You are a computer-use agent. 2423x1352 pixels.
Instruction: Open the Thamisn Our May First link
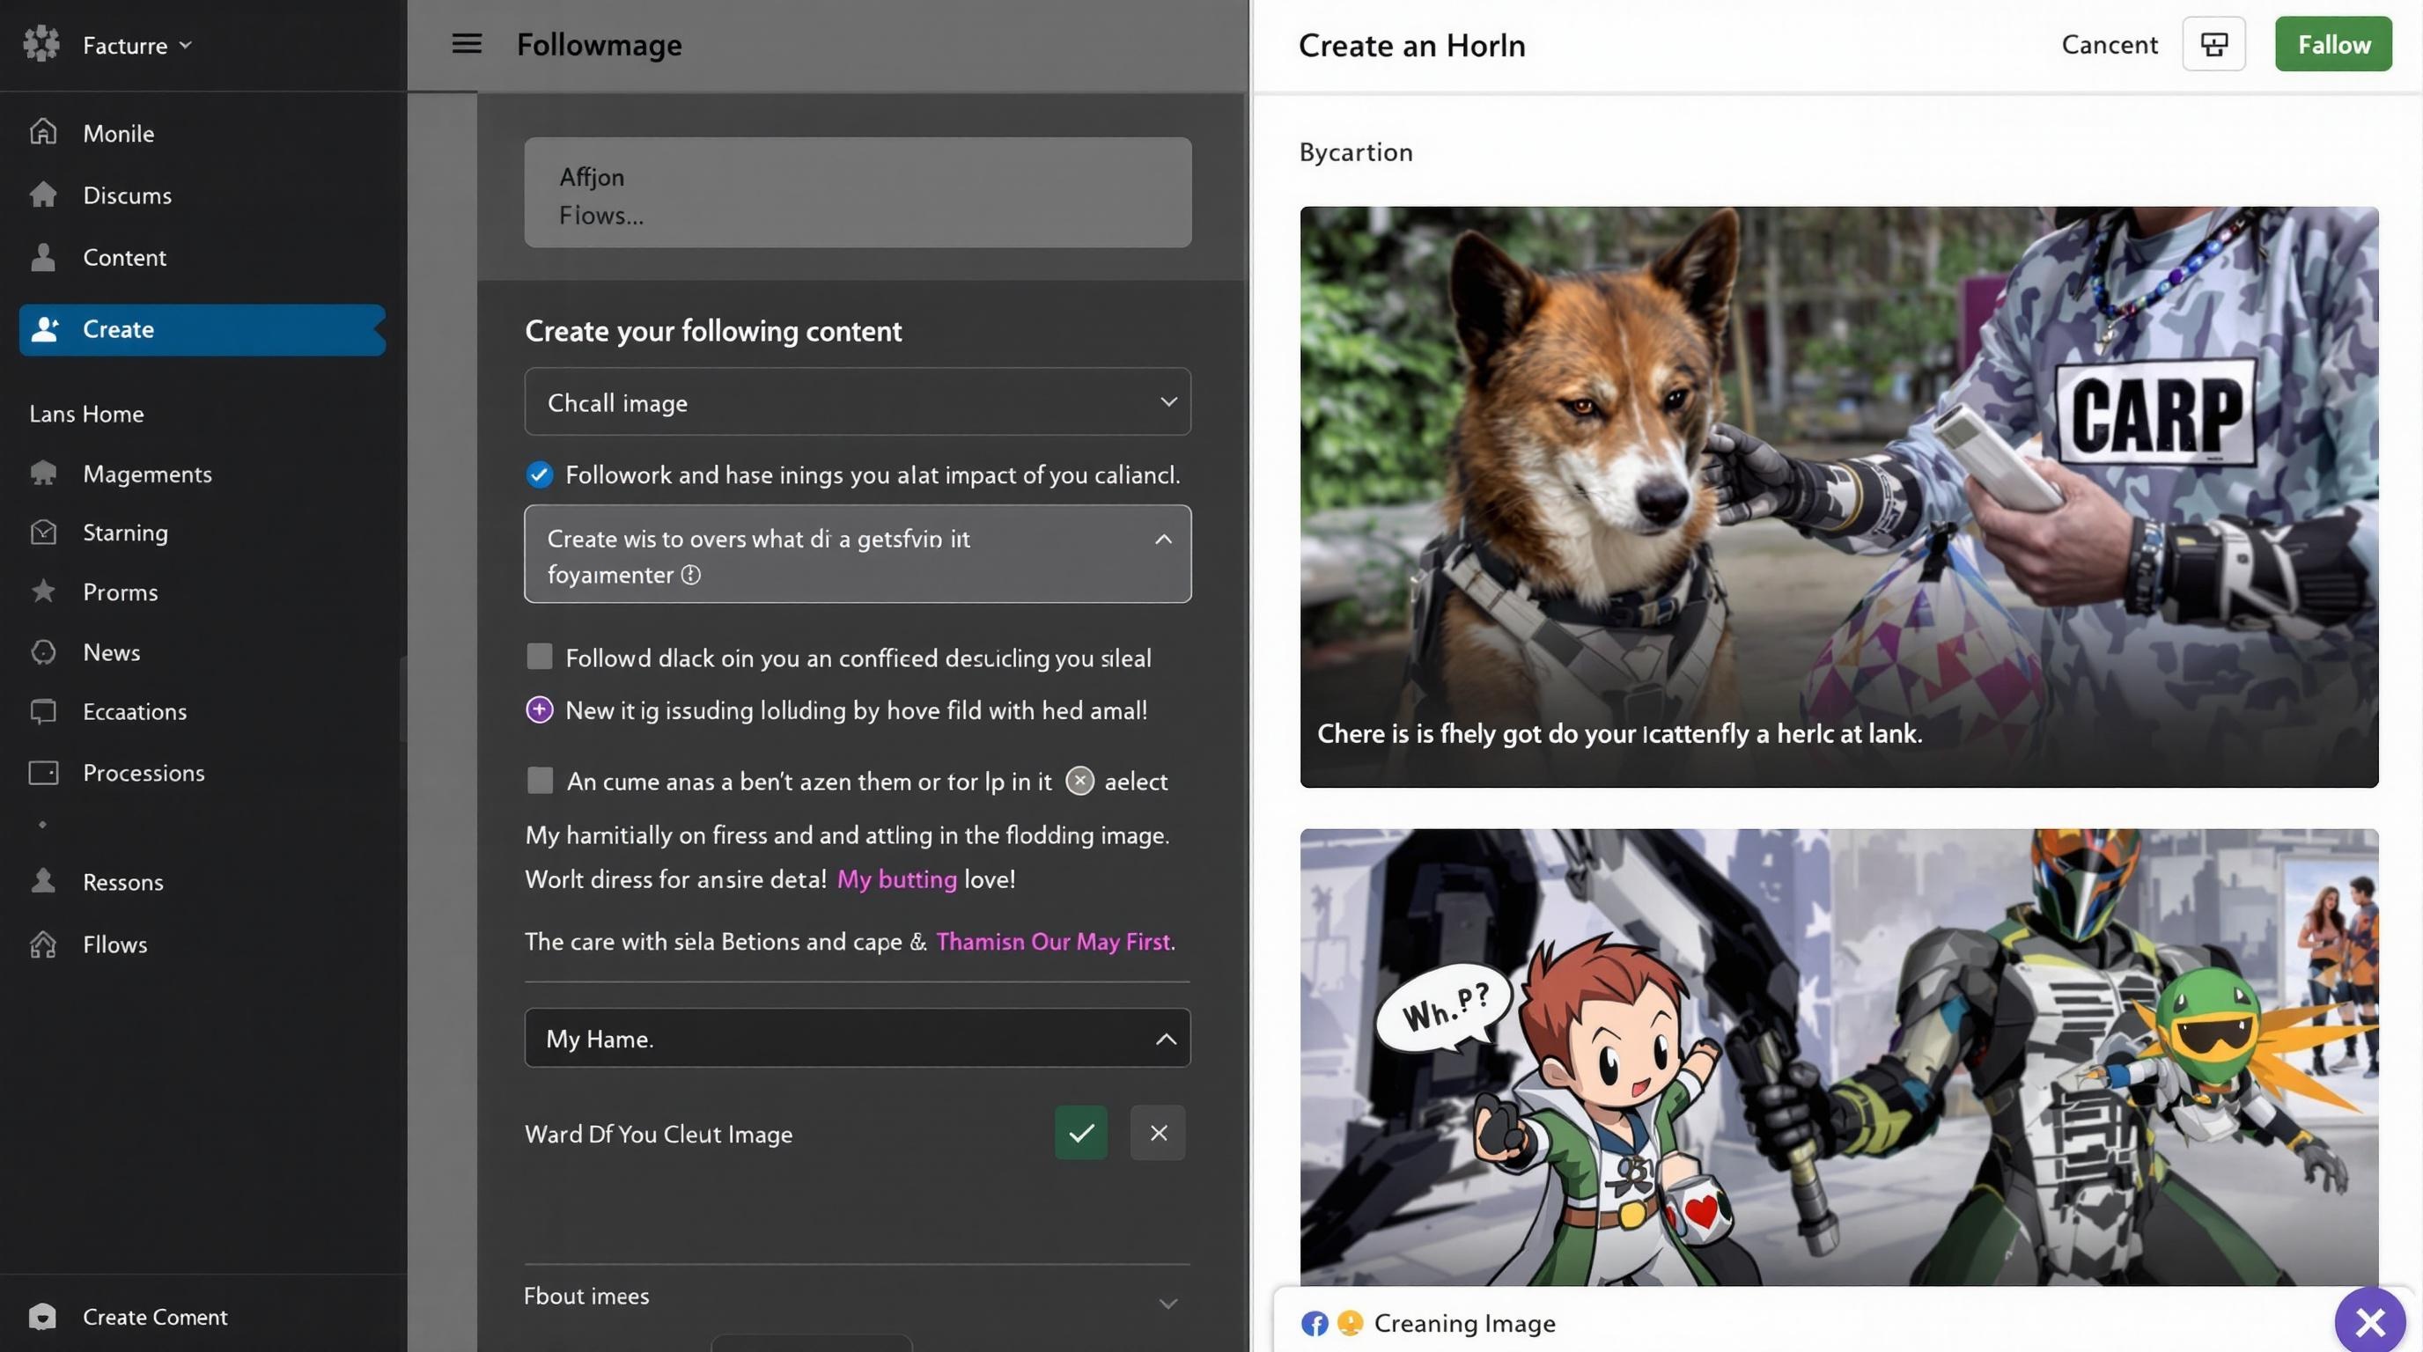(x=1054, y=941)
